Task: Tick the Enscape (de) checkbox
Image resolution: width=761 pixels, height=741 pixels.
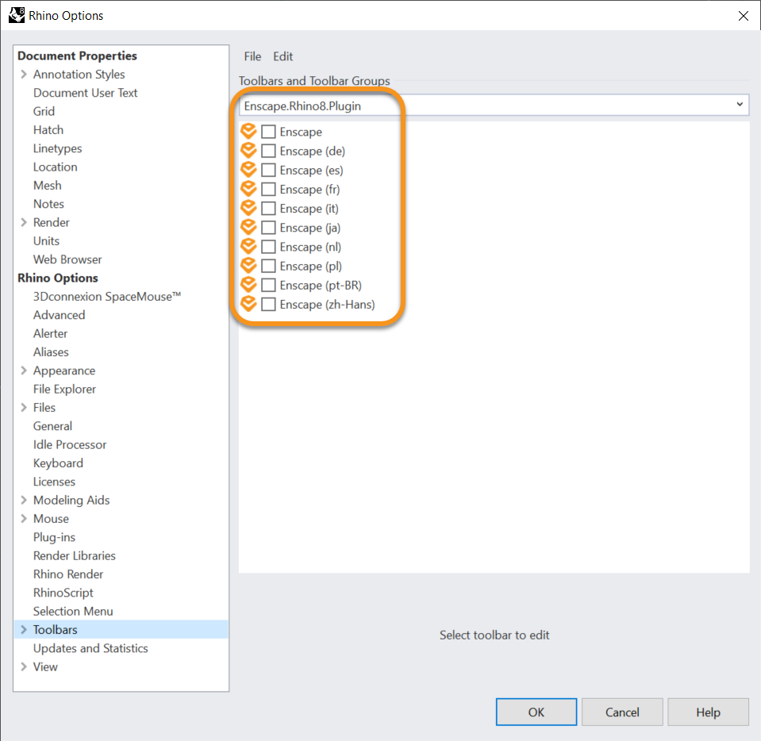Action: (x=268, y=151)
